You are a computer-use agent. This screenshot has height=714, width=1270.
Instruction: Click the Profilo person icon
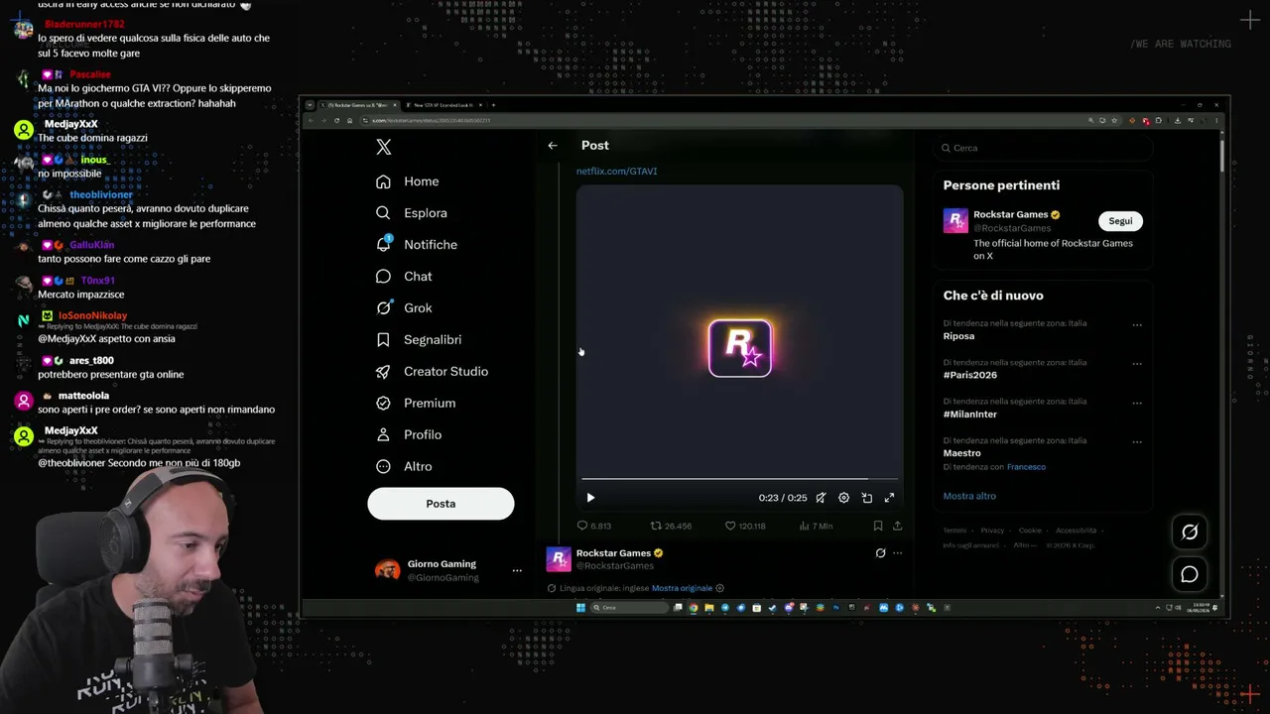383,435
